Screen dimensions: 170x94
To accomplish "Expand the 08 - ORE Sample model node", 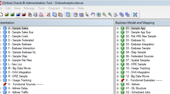I will [x=117, y=64].
